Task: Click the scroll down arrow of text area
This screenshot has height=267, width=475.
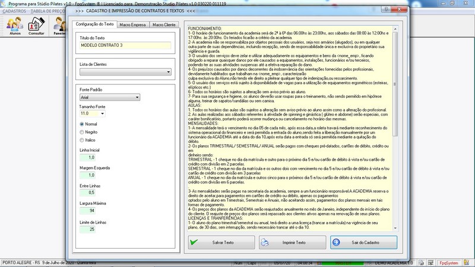Action: point(395,228)
